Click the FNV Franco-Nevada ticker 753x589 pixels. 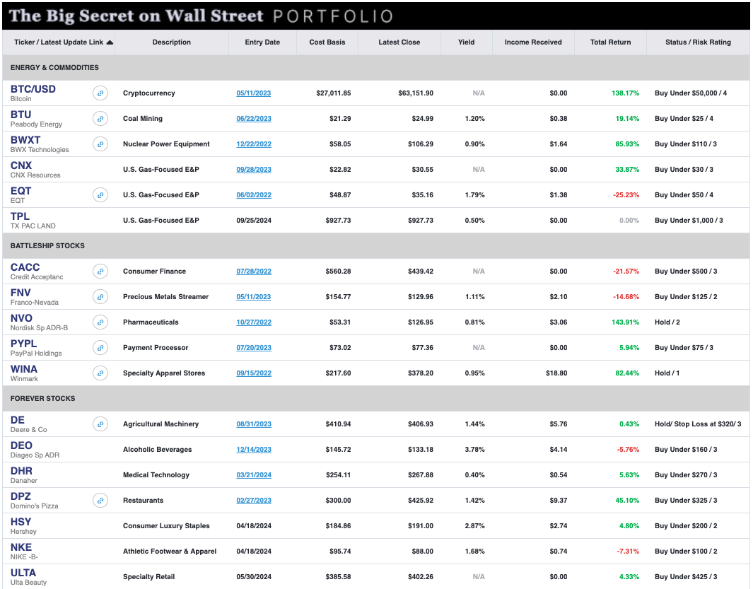[x=21, y=293]
